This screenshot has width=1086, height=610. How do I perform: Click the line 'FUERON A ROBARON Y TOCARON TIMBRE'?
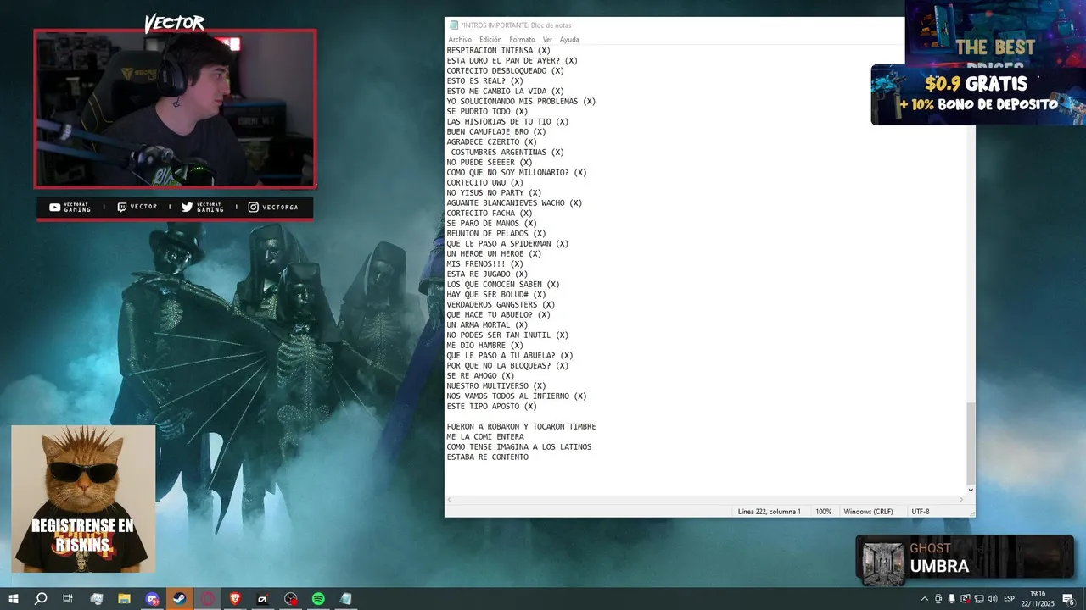coord(521,427)
